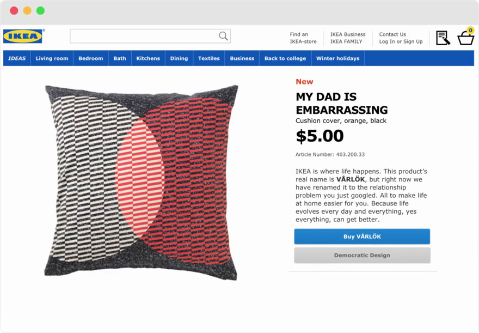Click the green maximize window button
The image size is (479, 333).
[40, 10]
